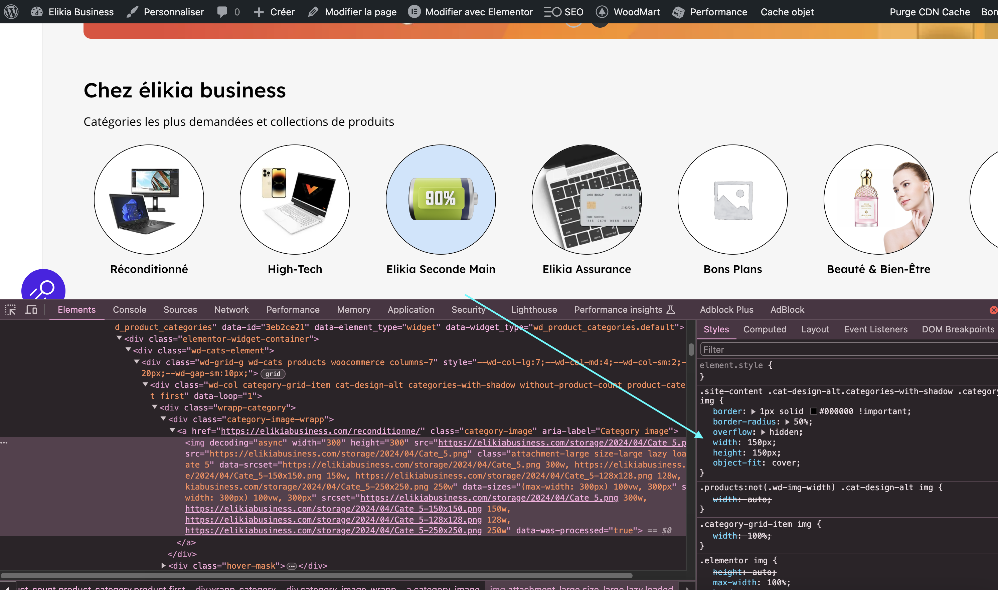
Task: Collapse the category-image-wrapp div
Action: (x=163, y=418)
